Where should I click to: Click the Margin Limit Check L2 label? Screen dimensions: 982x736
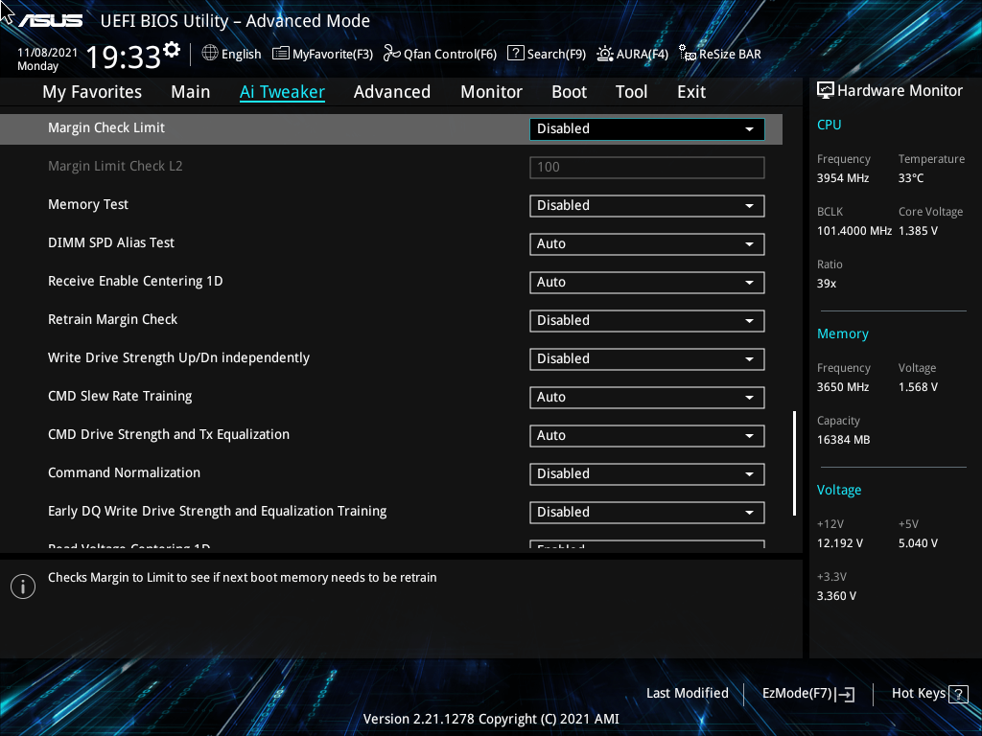[115, 166]
